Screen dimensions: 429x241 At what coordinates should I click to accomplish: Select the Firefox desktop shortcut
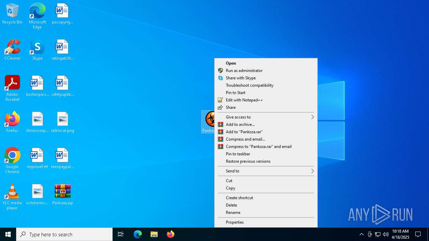(12, 123)
